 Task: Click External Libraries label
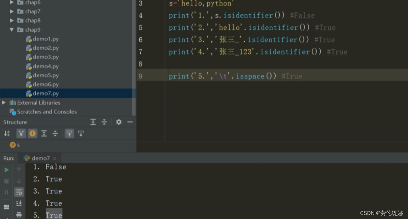39,103
